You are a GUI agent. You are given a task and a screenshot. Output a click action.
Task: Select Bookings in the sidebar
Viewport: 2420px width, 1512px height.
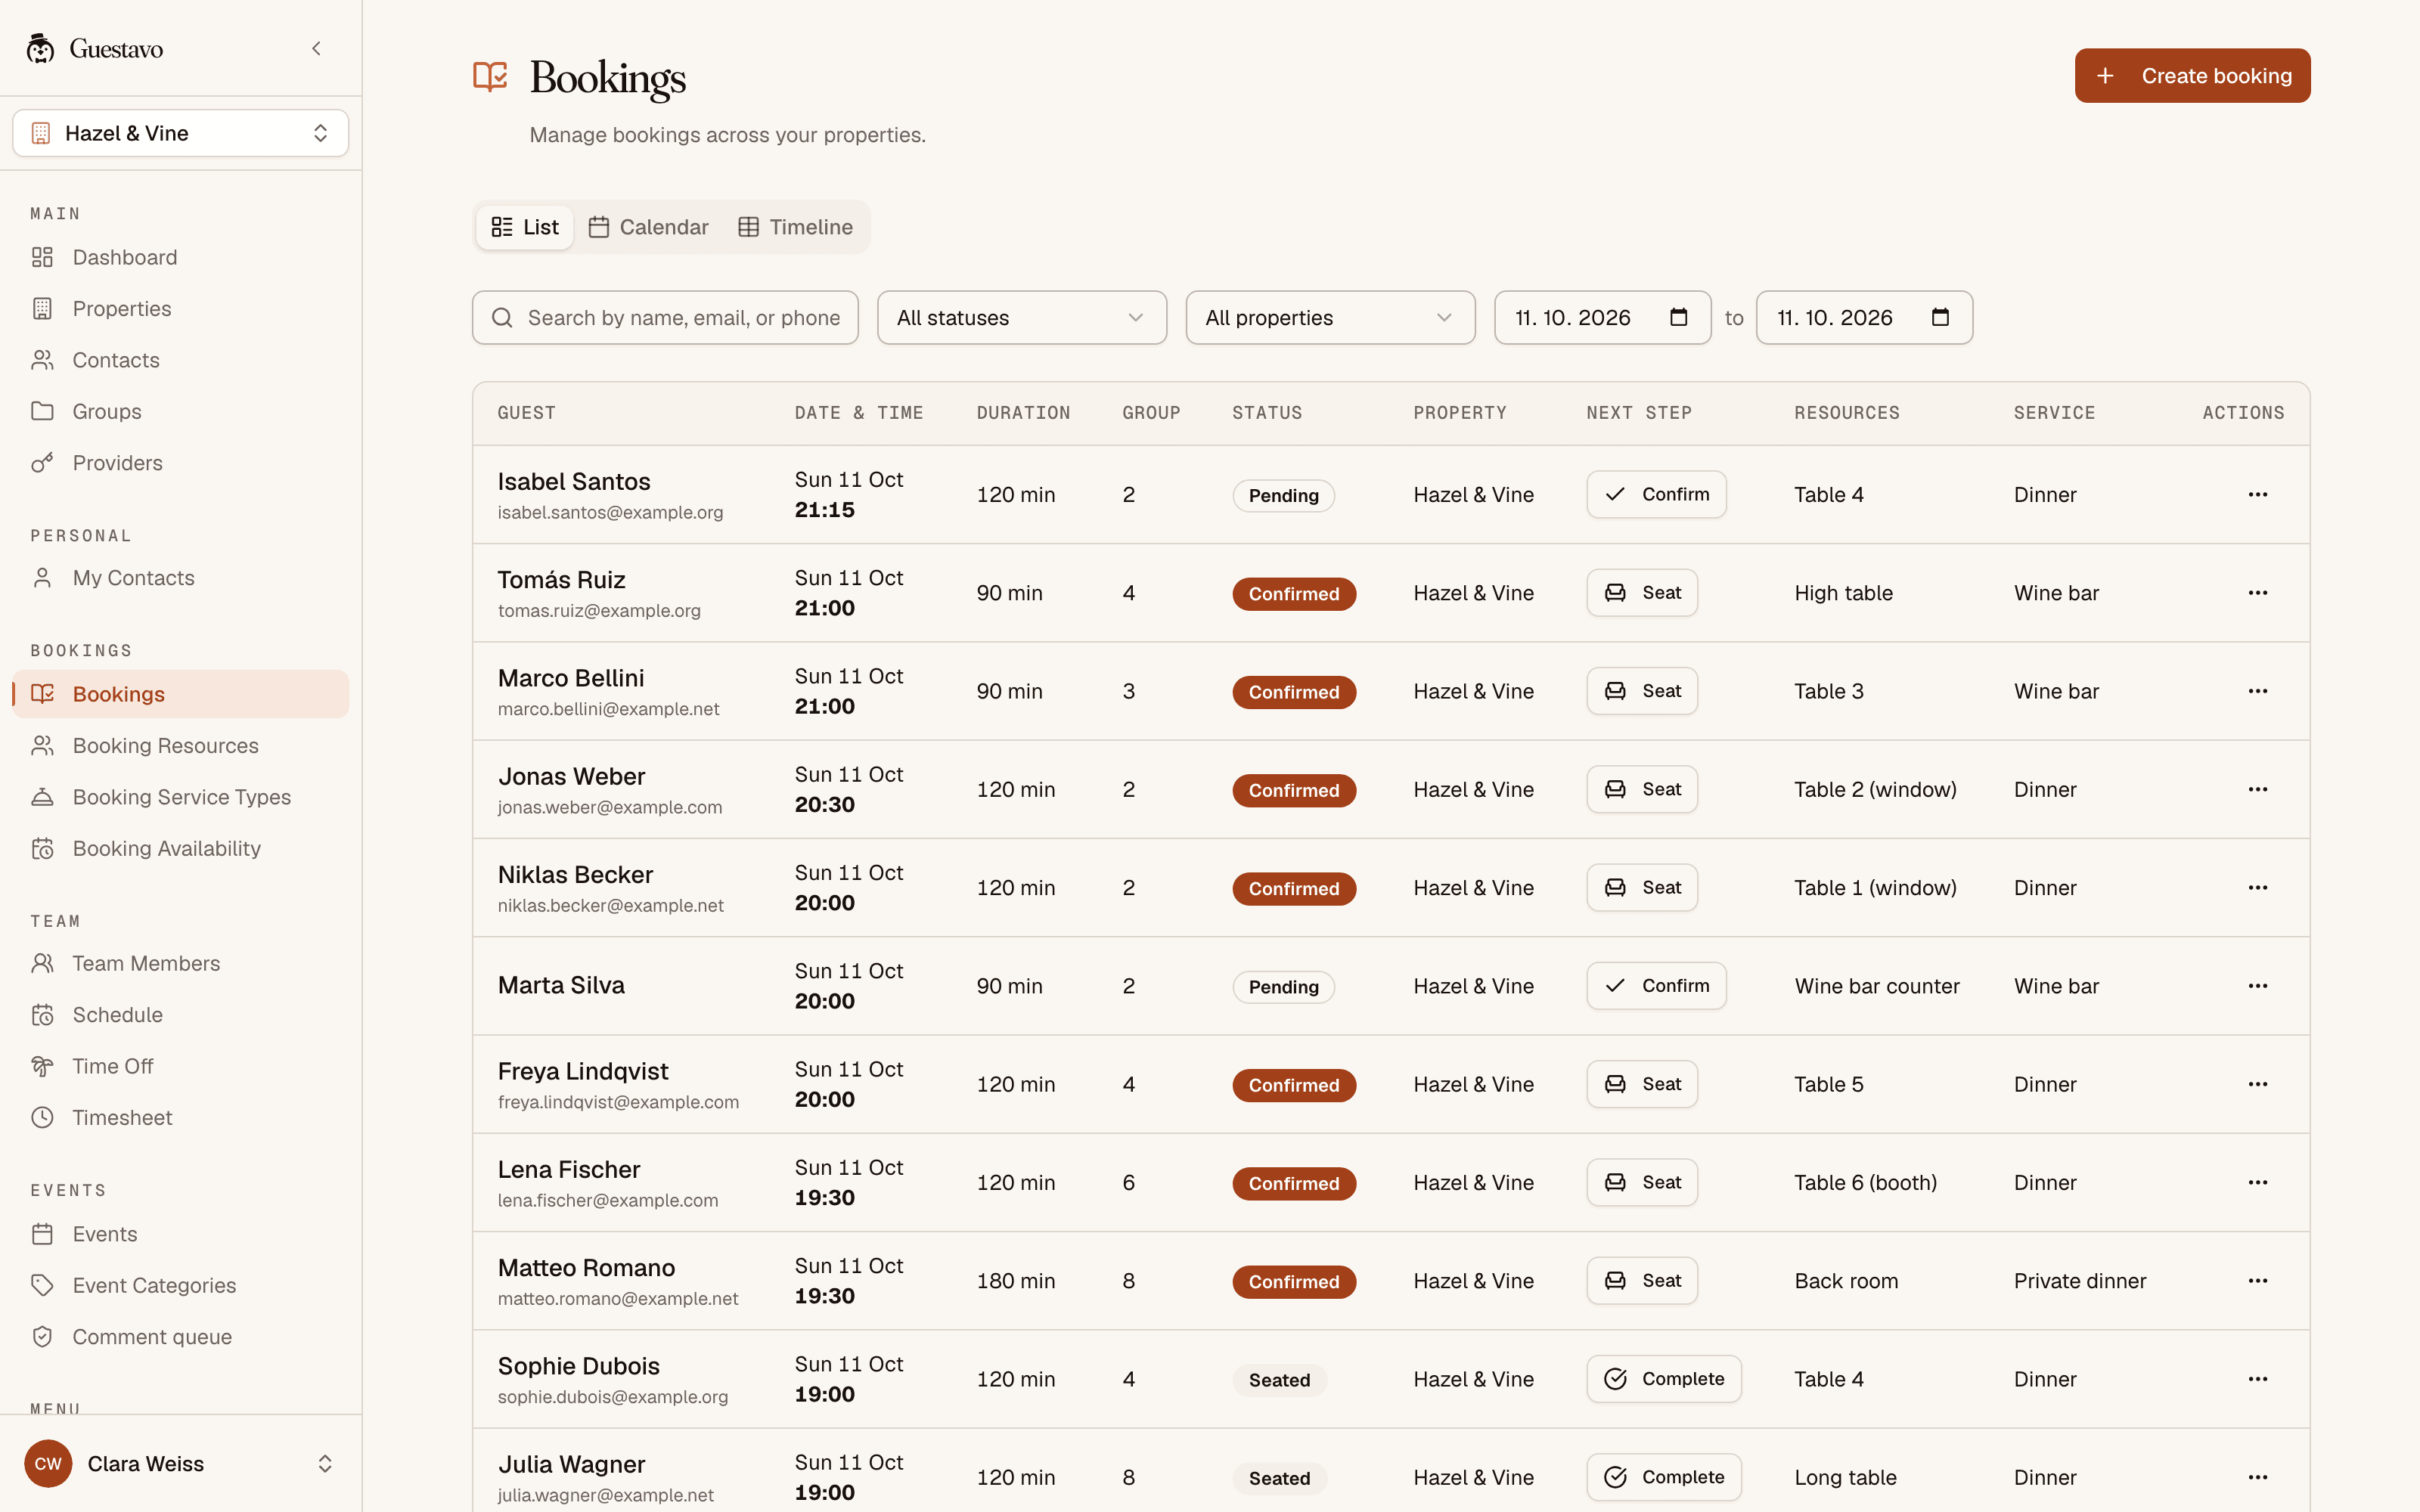point(181,694)
